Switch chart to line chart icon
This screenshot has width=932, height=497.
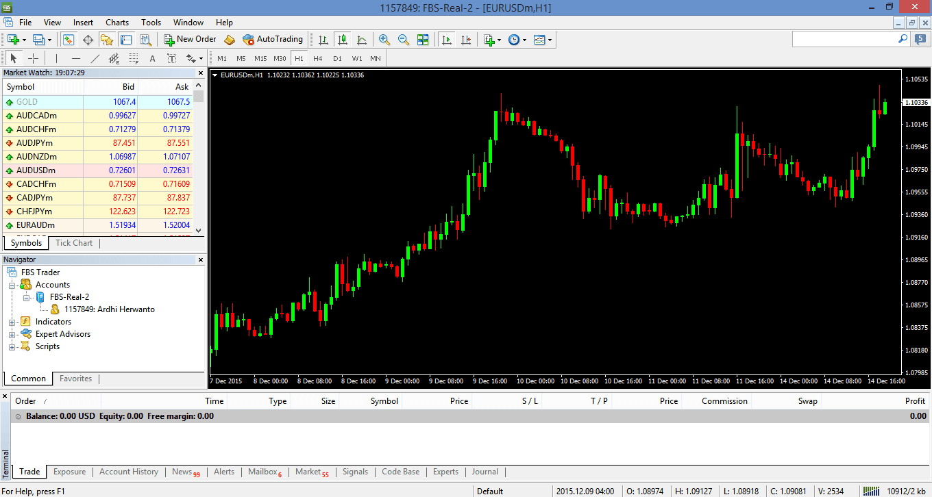362,40
